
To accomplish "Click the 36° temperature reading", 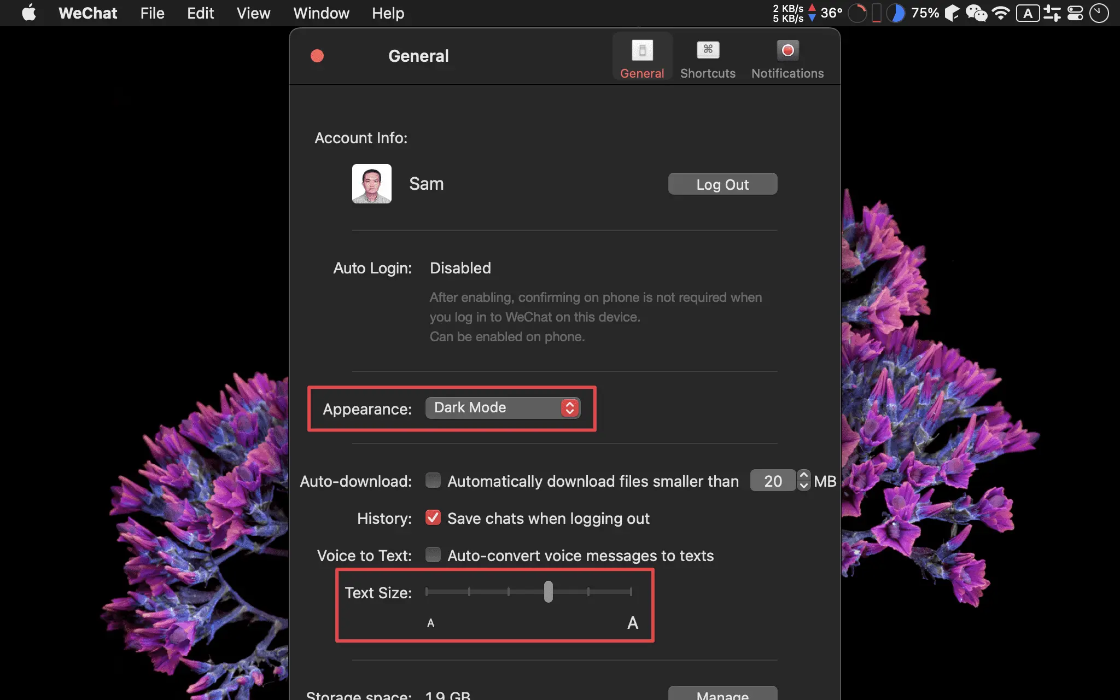I will [831, 13].
